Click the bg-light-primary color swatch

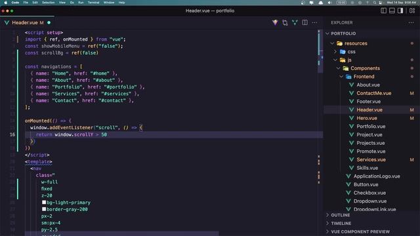tap(44, 203)
